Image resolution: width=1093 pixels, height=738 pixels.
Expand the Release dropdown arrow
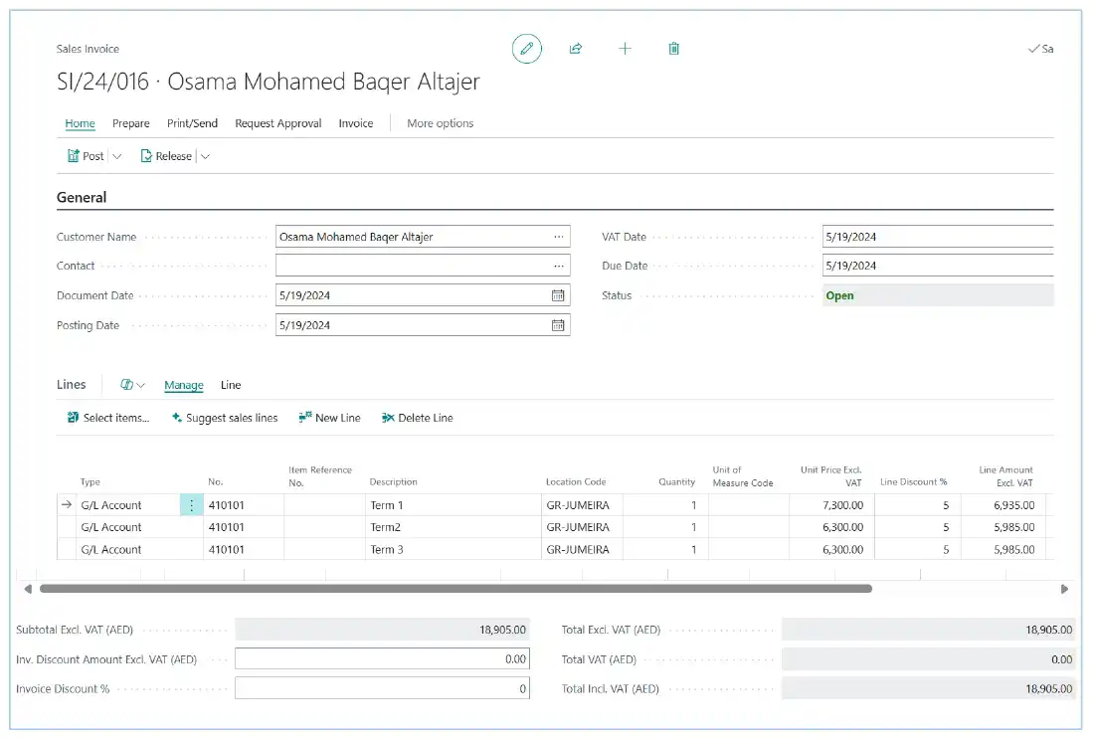[205, 156]
